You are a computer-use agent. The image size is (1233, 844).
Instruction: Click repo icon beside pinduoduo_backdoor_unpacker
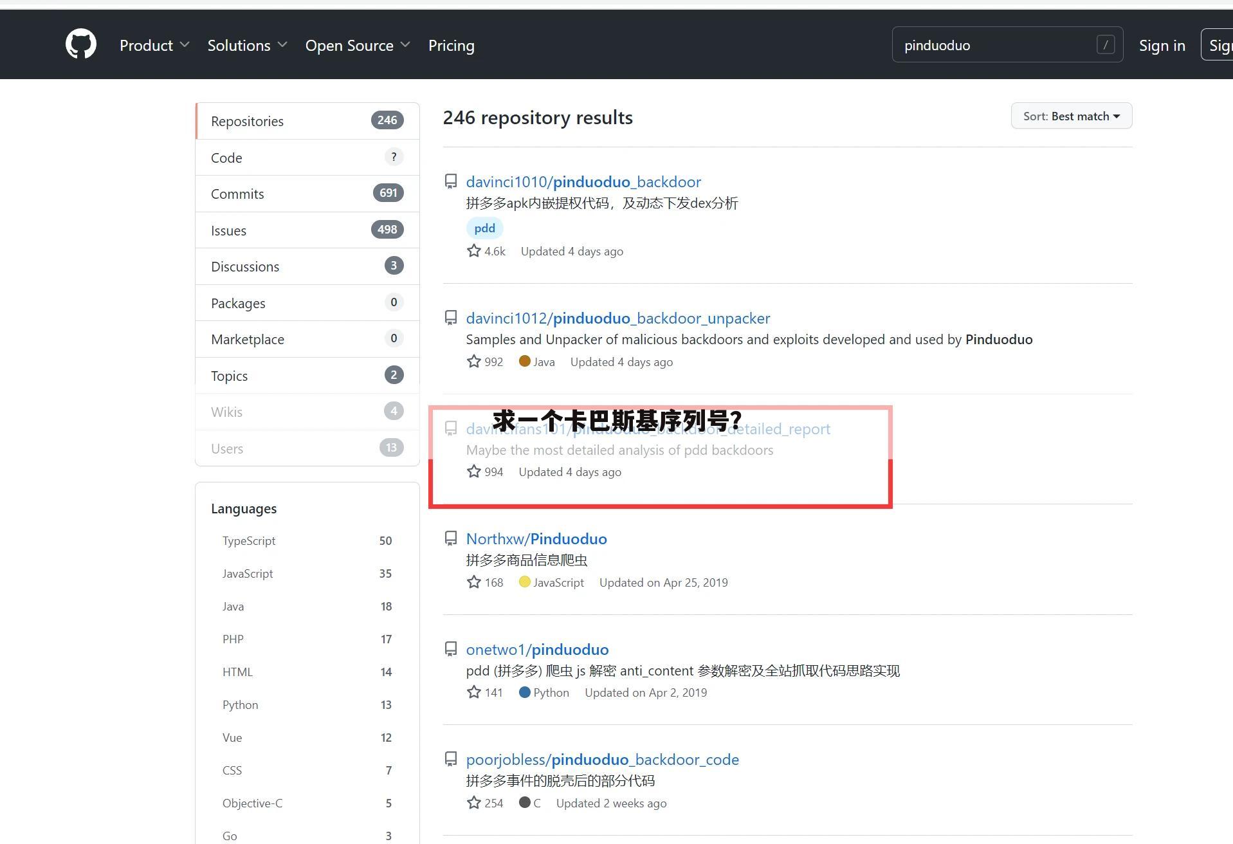[x=451, y=318]
